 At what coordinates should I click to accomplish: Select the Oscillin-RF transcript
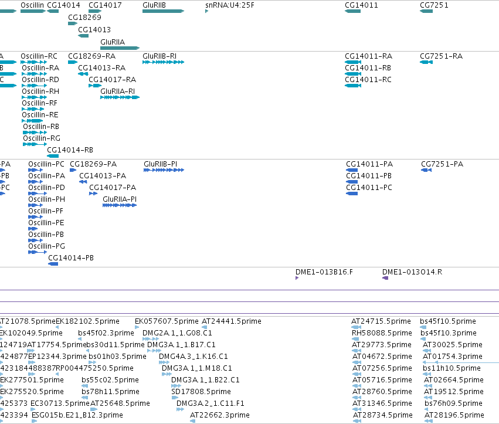[x=33, y=109]
